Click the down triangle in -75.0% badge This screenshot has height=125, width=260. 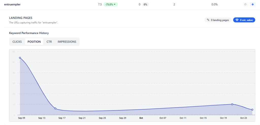[x=115, y=4]
